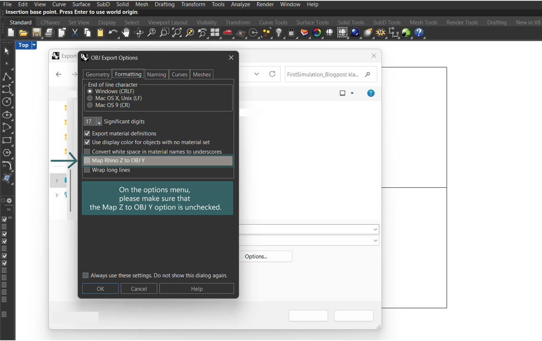Click the blue Render sphere icon

(x=355, y=32)
